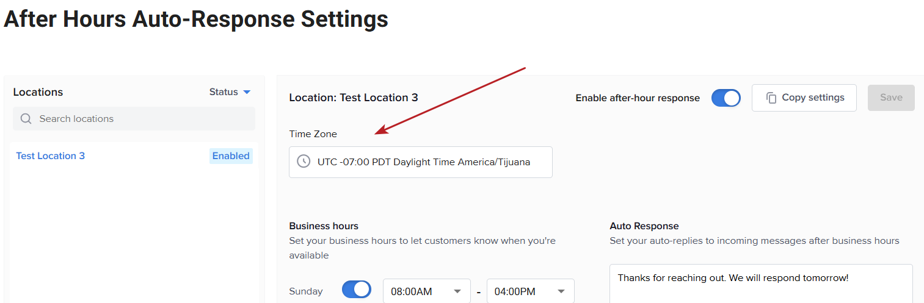Screen dimensions: 924x303
Task: Toggle the Sunday business hours switch
Action: (357, 289)
